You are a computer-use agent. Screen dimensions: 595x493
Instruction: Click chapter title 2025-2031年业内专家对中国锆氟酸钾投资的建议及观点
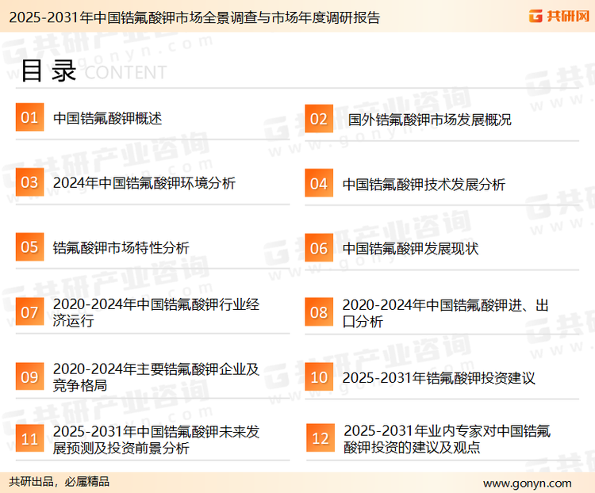click(447, 439)
